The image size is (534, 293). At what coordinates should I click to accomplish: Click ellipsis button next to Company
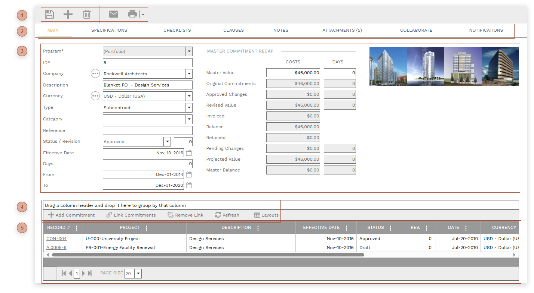pyautogui.click(x=95, y=74)
